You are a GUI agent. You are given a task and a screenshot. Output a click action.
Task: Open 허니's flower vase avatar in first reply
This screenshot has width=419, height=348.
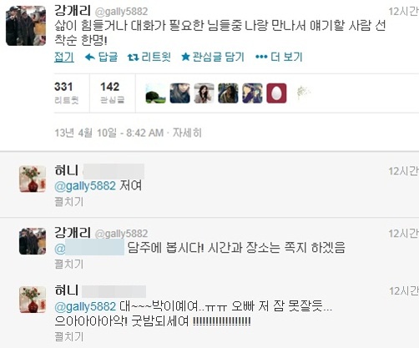pyautogui.click(x=33, y=179)
